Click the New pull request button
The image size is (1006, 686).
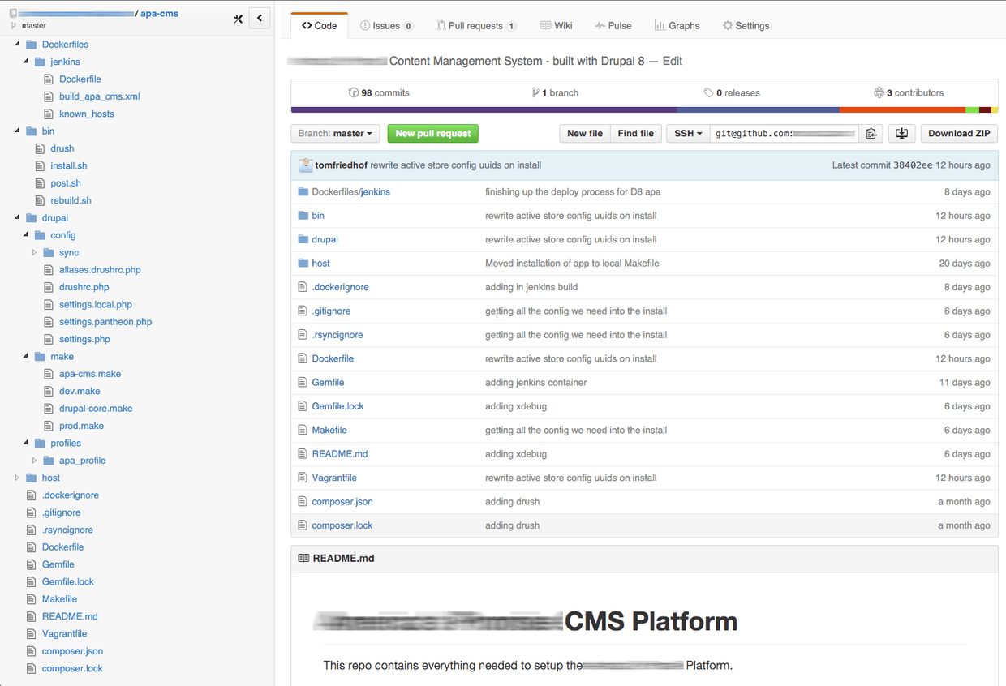click(x=433, y=134)
